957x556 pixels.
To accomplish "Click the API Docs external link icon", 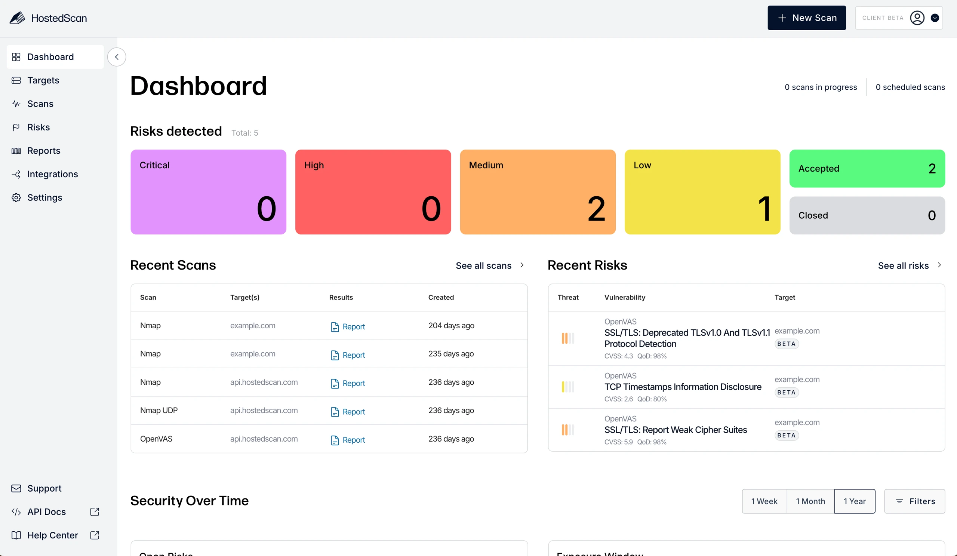I will click(95, 512).
